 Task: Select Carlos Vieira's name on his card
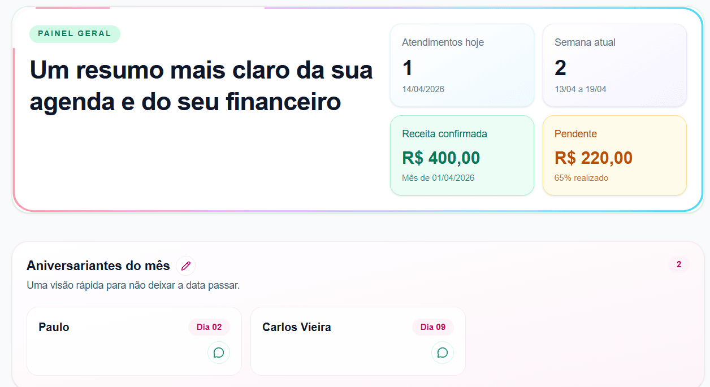click(297, 327)
